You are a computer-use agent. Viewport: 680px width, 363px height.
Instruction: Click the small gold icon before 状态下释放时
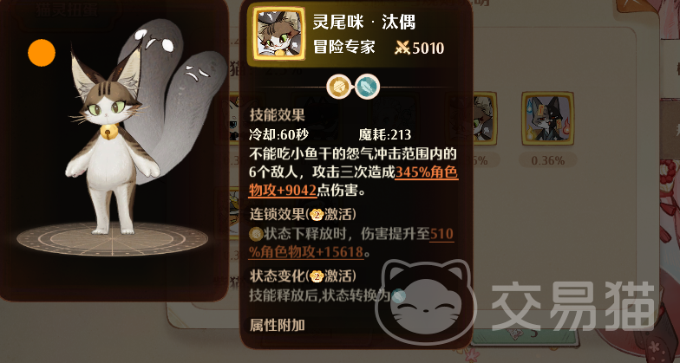[256, 234]
